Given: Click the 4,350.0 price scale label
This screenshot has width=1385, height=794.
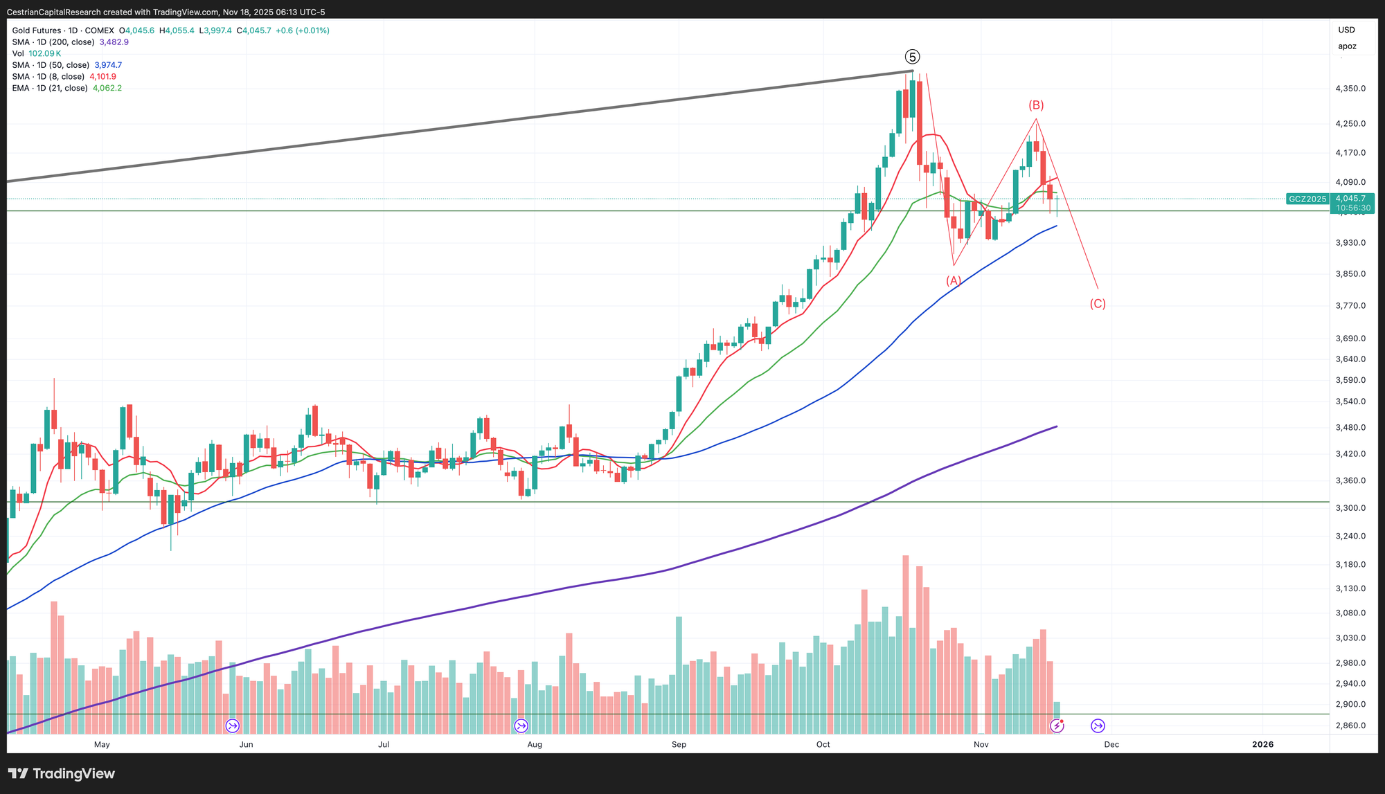Looking at the screenshot, I should [x=1350, y=89].
